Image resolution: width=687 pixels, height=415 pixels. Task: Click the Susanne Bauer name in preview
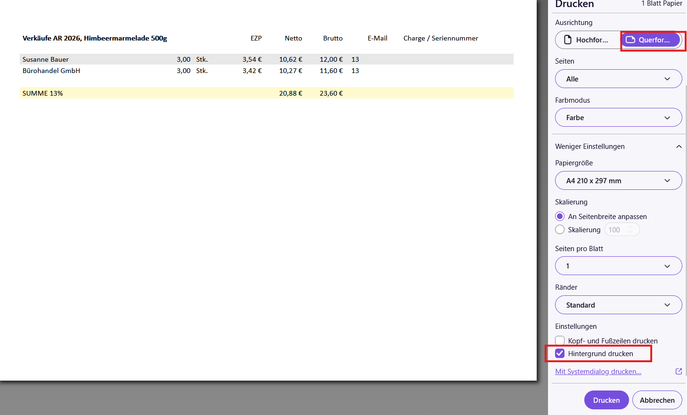coord(46,59)
